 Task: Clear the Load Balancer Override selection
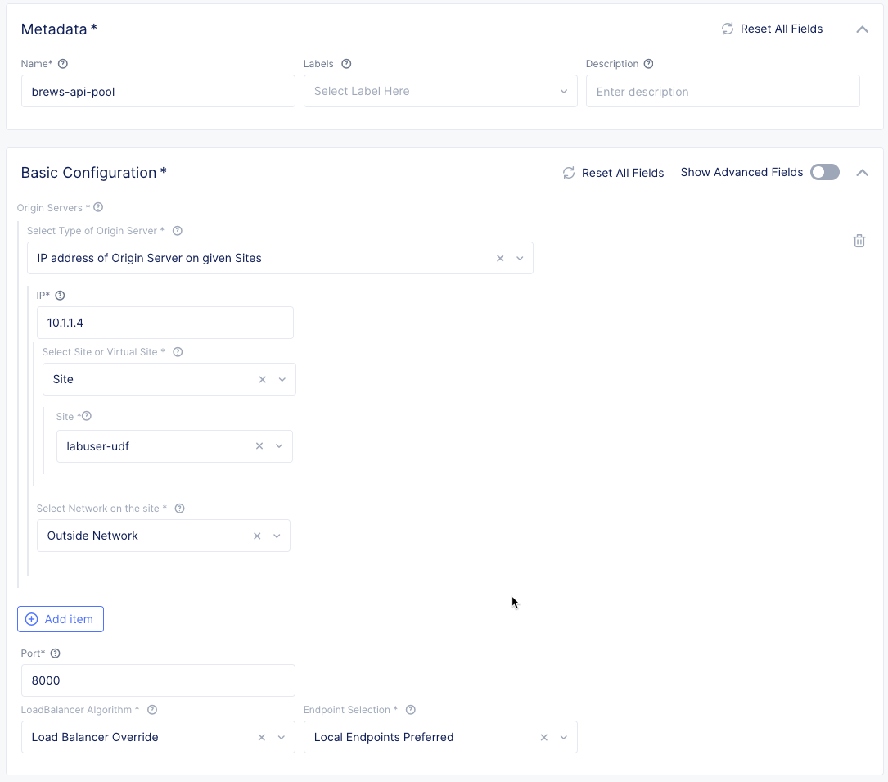pyautogui.click(x=262, y=737)
